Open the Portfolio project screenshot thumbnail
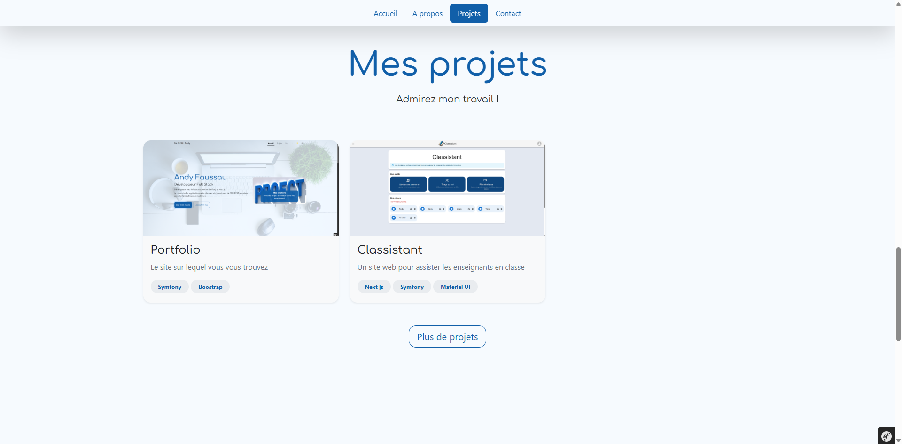Viewport: 902px width, 444px height. point(241,188)
